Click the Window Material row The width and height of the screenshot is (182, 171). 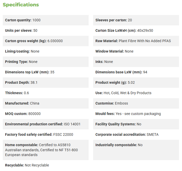click(136, 51)
